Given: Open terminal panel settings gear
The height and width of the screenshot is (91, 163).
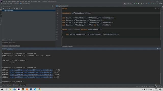Looking at the screenshot, I should point(158,49).
